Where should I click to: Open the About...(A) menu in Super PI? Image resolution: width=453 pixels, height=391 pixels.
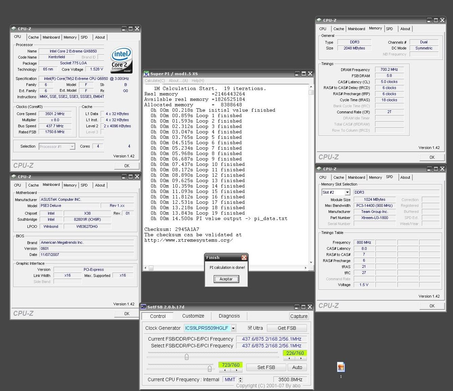178,81
